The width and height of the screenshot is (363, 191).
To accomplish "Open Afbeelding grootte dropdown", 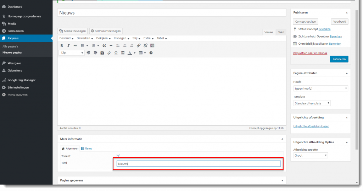I will pyautogui.click(x=311, y=155).
